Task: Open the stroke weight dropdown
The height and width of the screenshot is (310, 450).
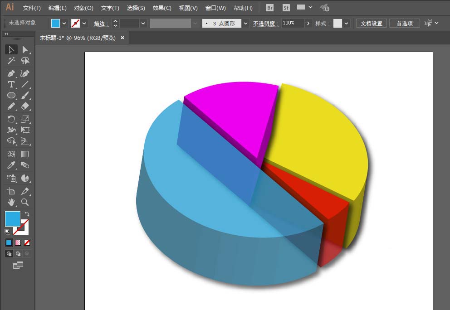Action: (x=143, y=24)
